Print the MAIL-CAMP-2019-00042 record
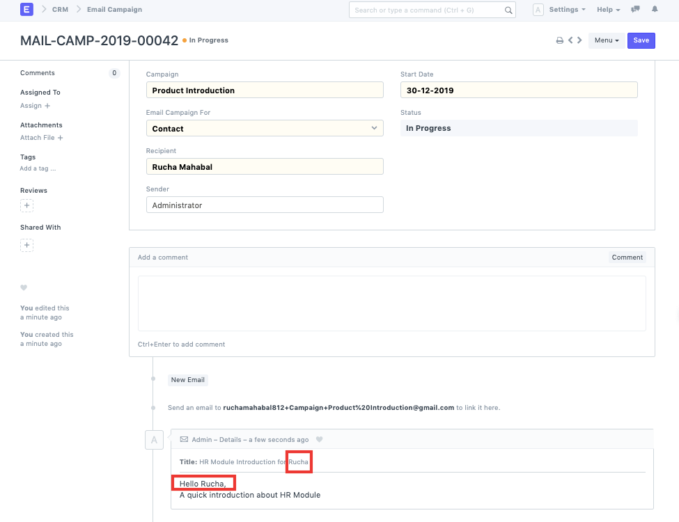This screenshot has width=679, height=522. (559, 40)
